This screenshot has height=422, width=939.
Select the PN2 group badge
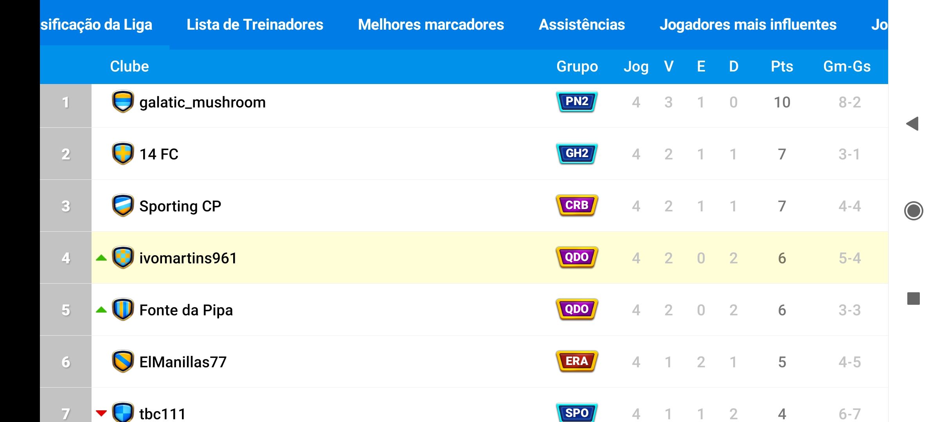(x=577, y=102)
